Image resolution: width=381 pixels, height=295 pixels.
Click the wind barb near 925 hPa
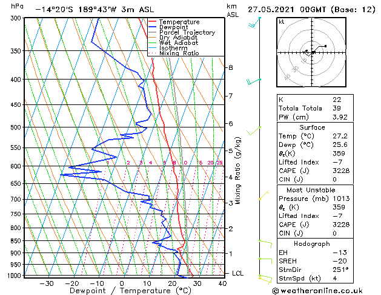pyautogui.click(x=265, y=261)
